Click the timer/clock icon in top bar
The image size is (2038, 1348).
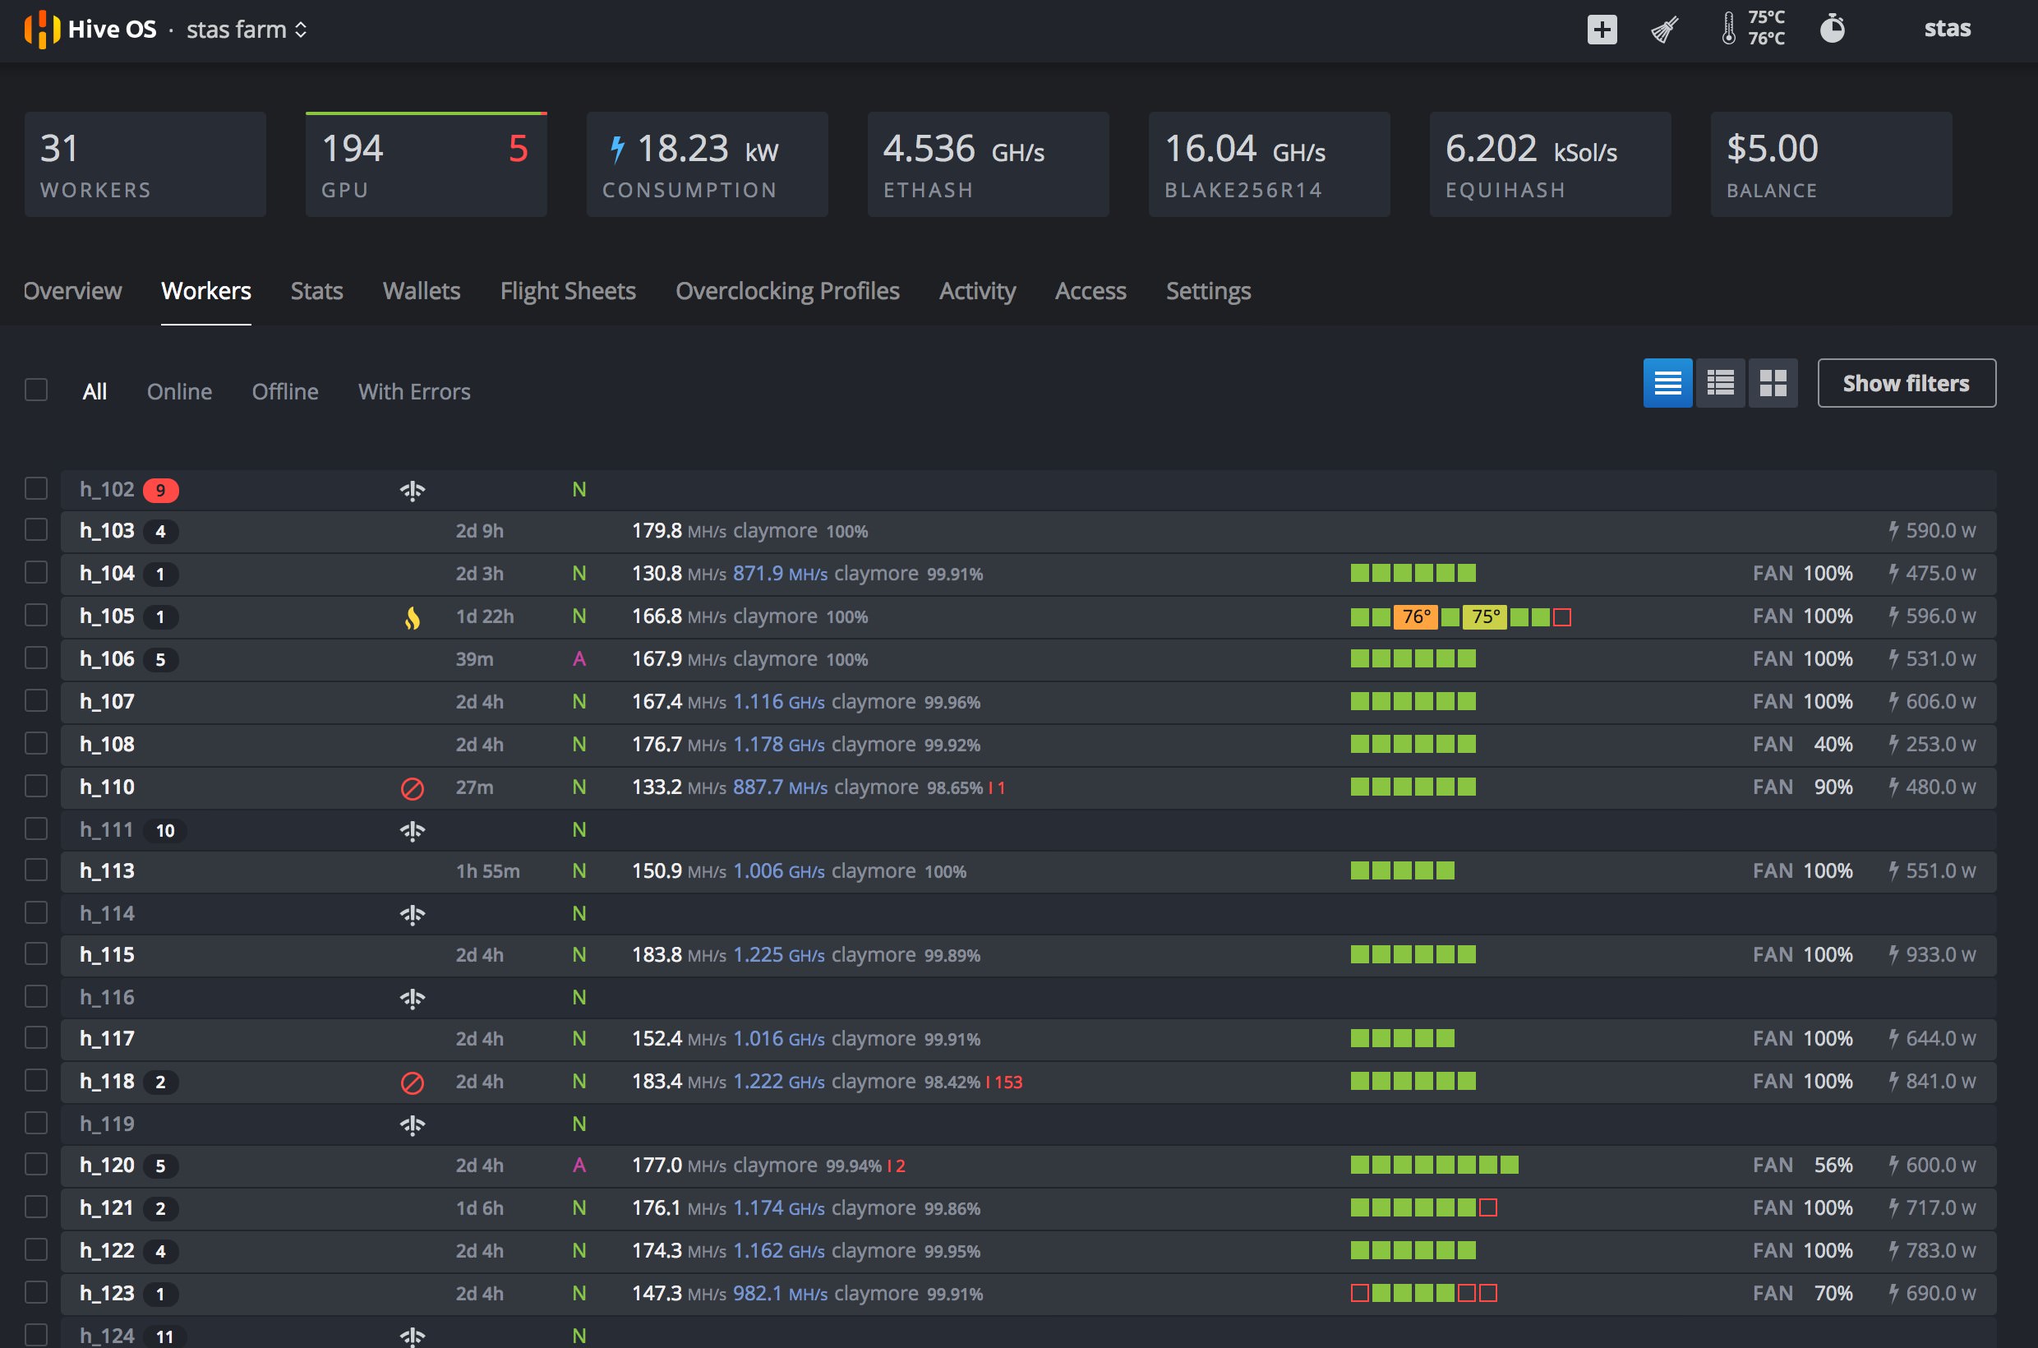coord(1839,29)
